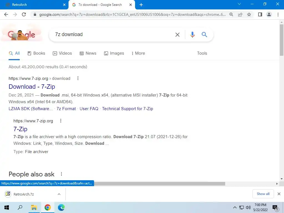The height and width of the screenshot is (213, 284).
Task: Click the scroll right arrow
Action: [277, 184]
